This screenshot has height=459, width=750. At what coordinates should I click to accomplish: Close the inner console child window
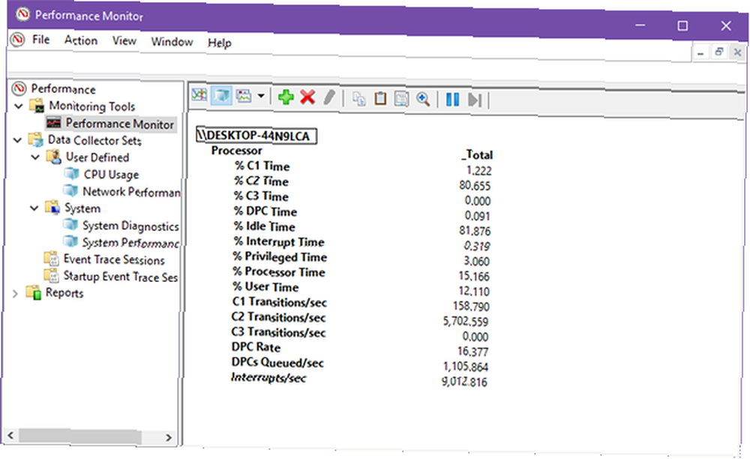(737, 52)
